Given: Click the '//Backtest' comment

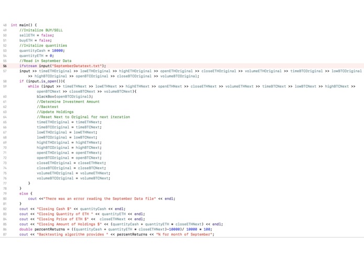Looking at the screenshot, I should coord(47,107).
